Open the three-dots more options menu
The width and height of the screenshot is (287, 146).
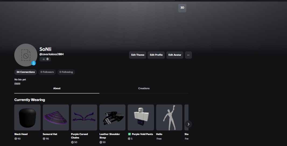188,55
